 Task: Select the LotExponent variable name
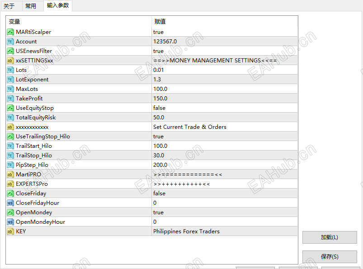tap(32, 80)
